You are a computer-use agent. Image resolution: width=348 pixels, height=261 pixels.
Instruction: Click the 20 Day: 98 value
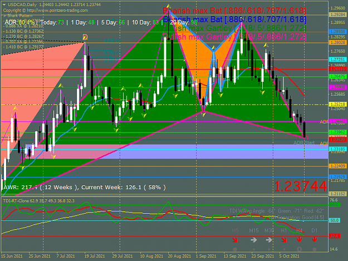click(183, 22)
